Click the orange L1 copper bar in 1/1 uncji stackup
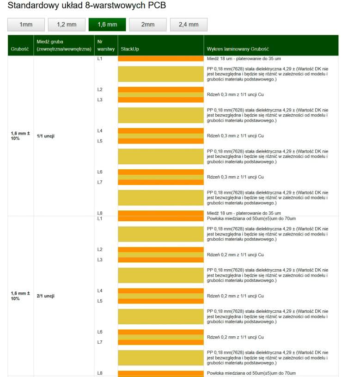Screen dimensions: 342x377 (x=160, y=59)
